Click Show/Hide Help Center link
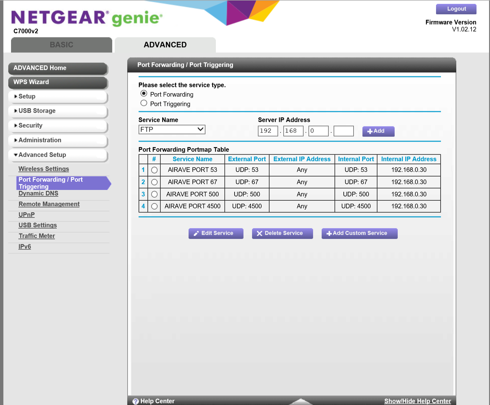 [x=418, y=401]
